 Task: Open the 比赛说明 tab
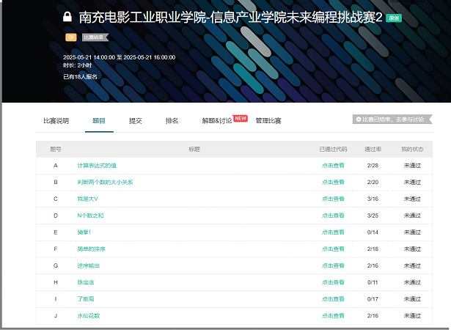(x=56, y=121)
